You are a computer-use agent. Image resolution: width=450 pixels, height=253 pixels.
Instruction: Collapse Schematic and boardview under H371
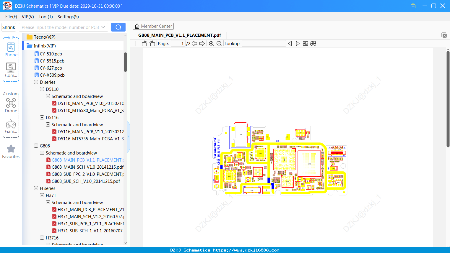click(x=48, y=202)
